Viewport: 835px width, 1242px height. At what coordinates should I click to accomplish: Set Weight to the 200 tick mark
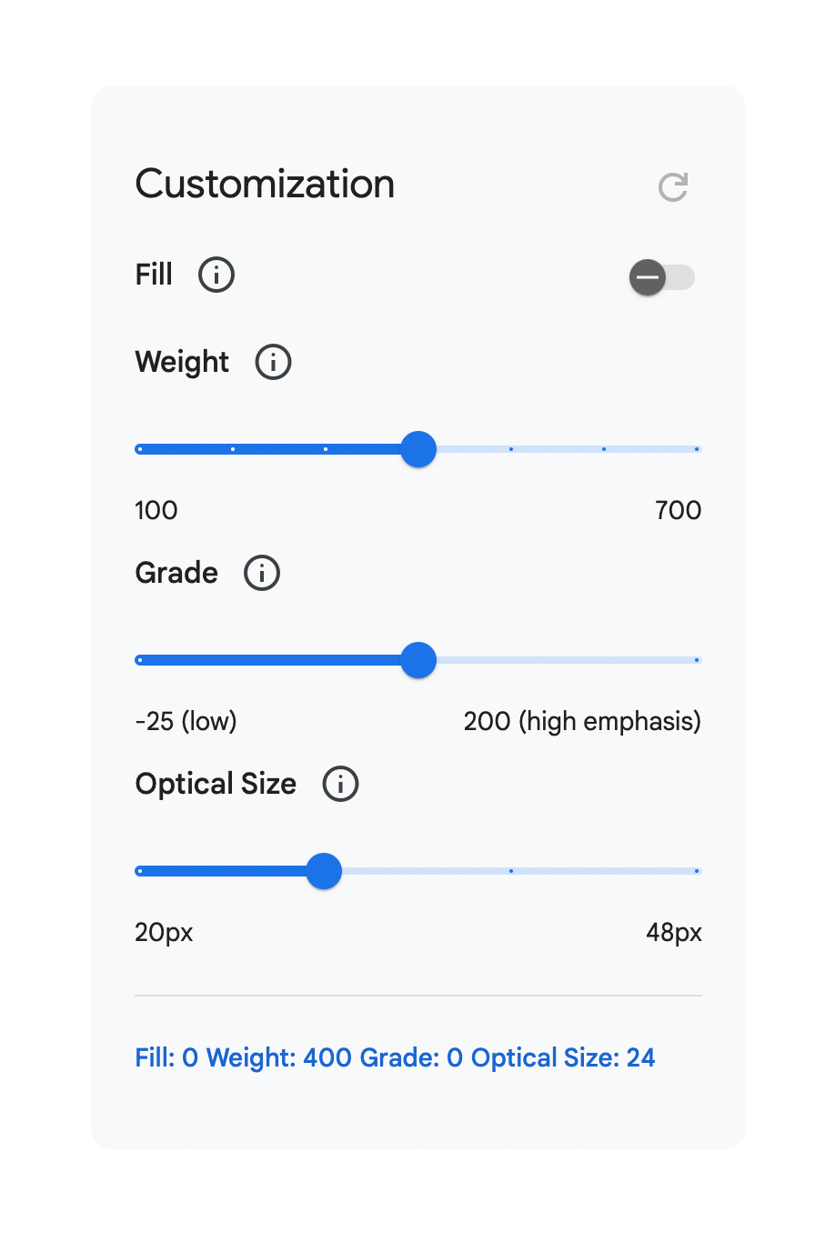point(233,449)
